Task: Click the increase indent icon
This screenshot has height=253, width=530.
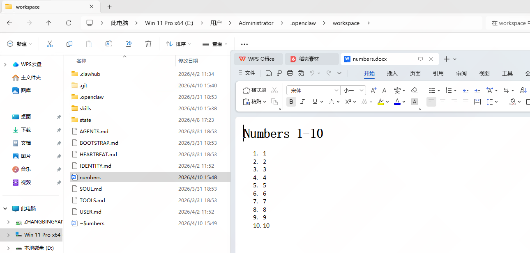Action: coord(477,90)
